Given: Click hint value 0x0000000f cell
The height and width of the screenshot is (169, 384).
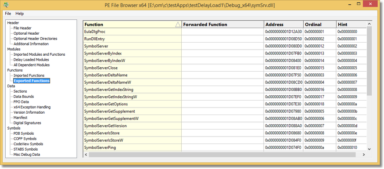Looking at the screenshot, I should tap(352, 140).
